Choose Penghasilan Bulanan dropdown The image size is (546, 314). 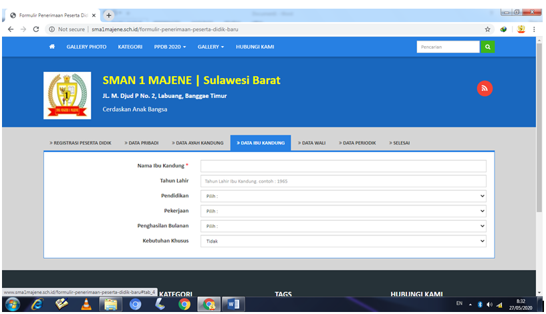[343, 226]
